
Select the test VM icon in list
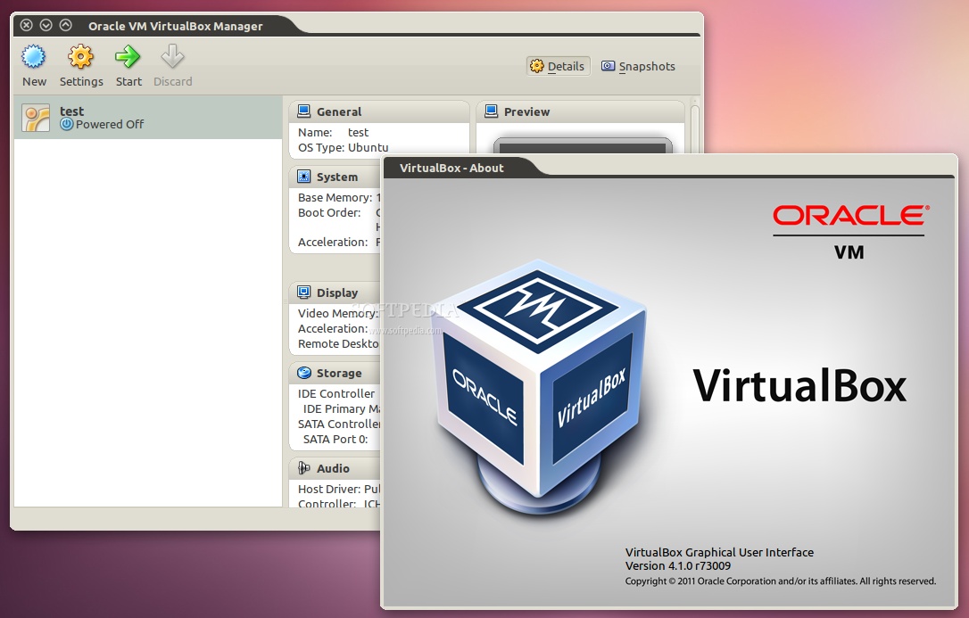(x=35, y=118)
